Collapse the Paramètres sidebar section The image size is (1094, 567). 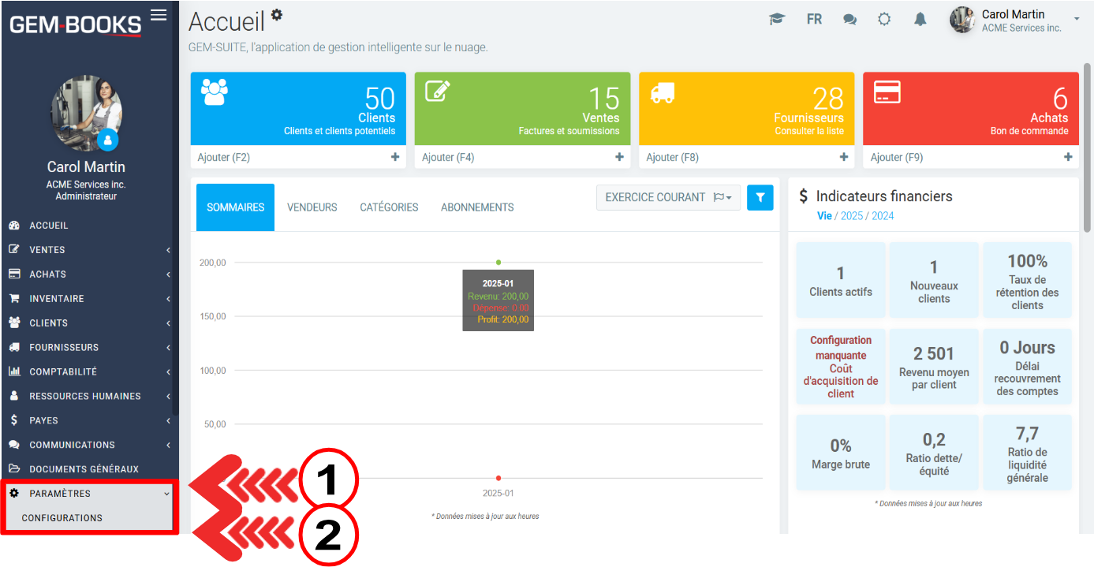pyautogui.click(x=89, y=494)
